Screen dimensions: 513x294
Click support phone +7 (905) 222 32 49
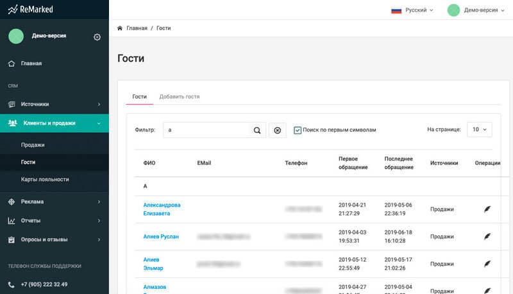[44, 284]
